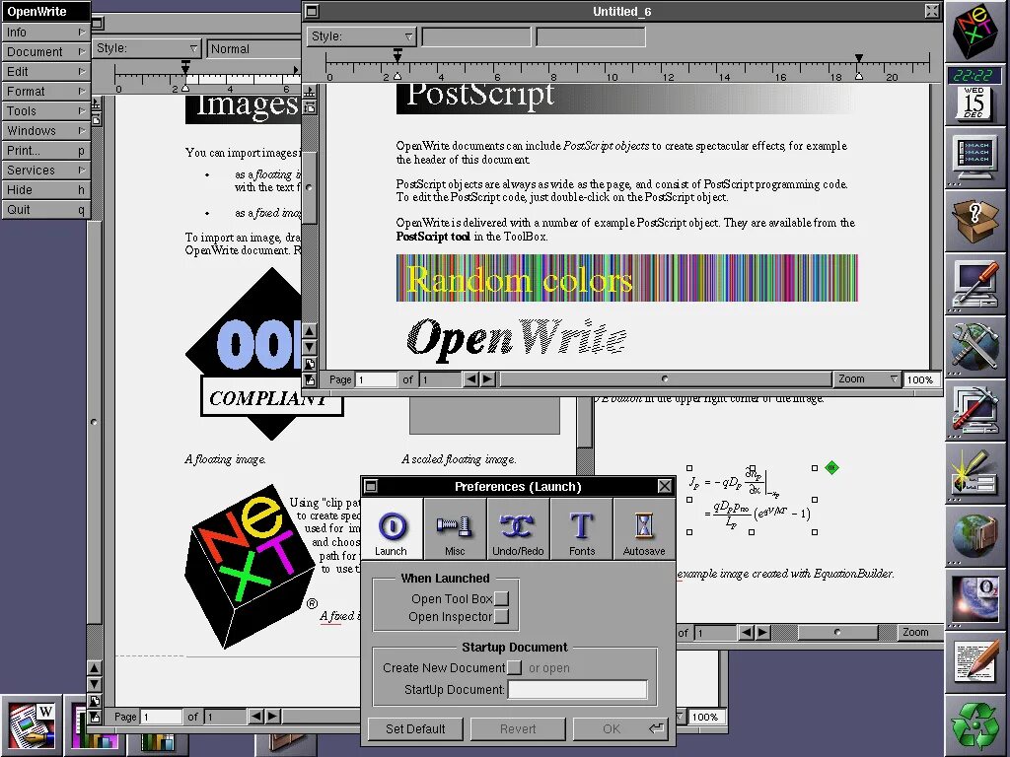Open the Info menu
The height and width of the screenshot is (757, 1010).
45,33
